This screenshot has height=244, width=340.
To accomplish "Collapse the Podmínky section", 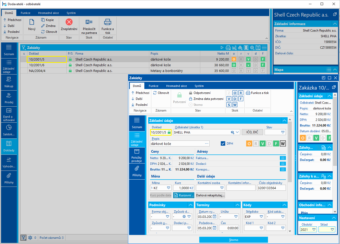I will [191, 205].
